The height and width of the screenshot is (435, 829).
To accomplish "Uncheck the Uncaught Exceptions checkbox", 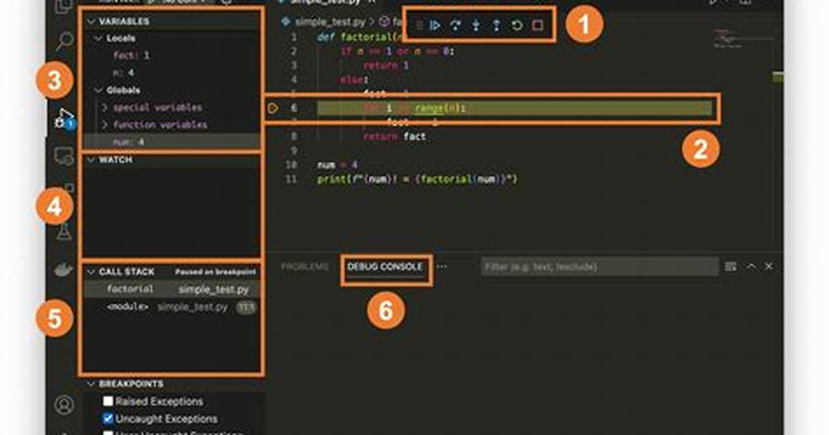I will tap(108, 418).
